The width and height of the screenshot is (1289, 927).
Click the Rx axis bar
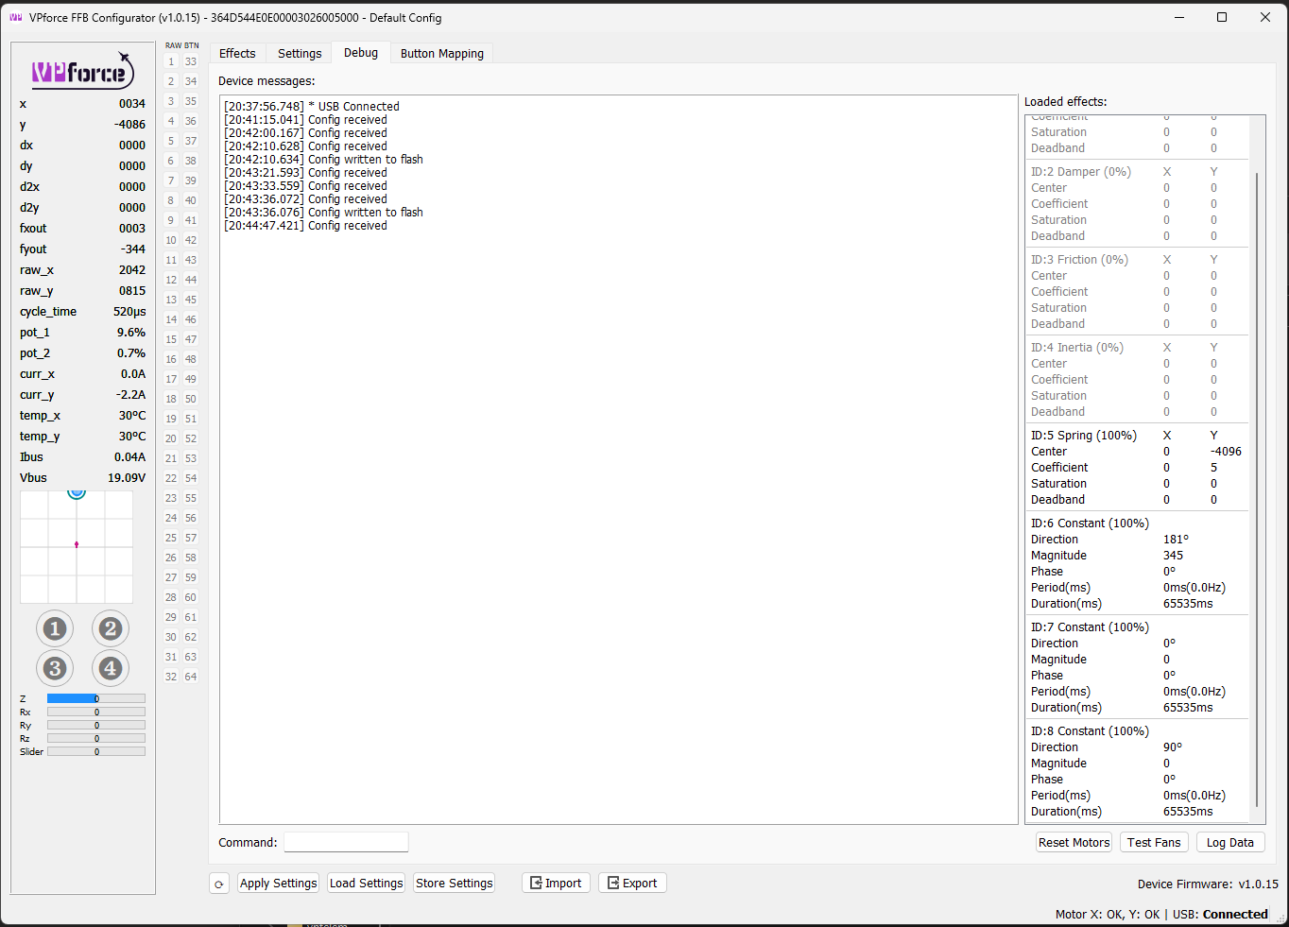[x=96, y=712]
